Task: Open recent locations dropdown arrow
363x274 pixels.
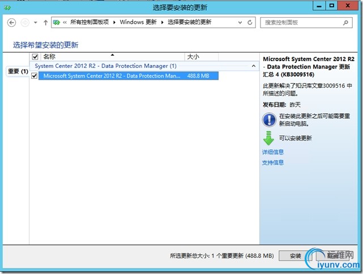Action: click(x=36, y=23)
